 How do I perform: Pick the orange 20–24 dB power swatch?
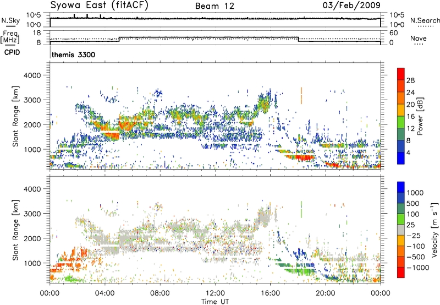(401, 98)
